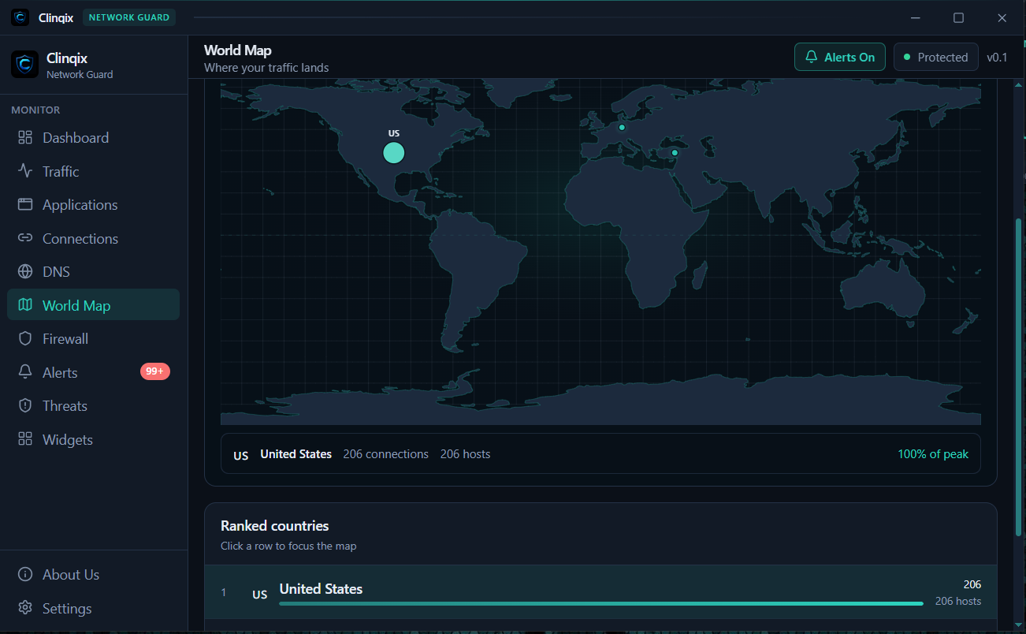The height and width of the screenshot is (634, 1026).
Task: Click the 206 connections text
Action: 386,454
